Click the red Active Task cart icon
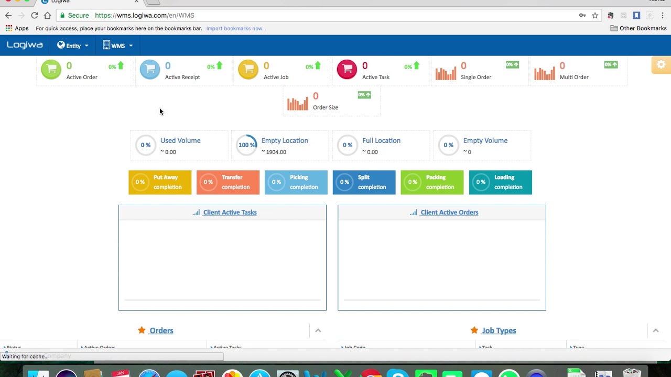The image size is (671, 377). [x=347, y=69]
